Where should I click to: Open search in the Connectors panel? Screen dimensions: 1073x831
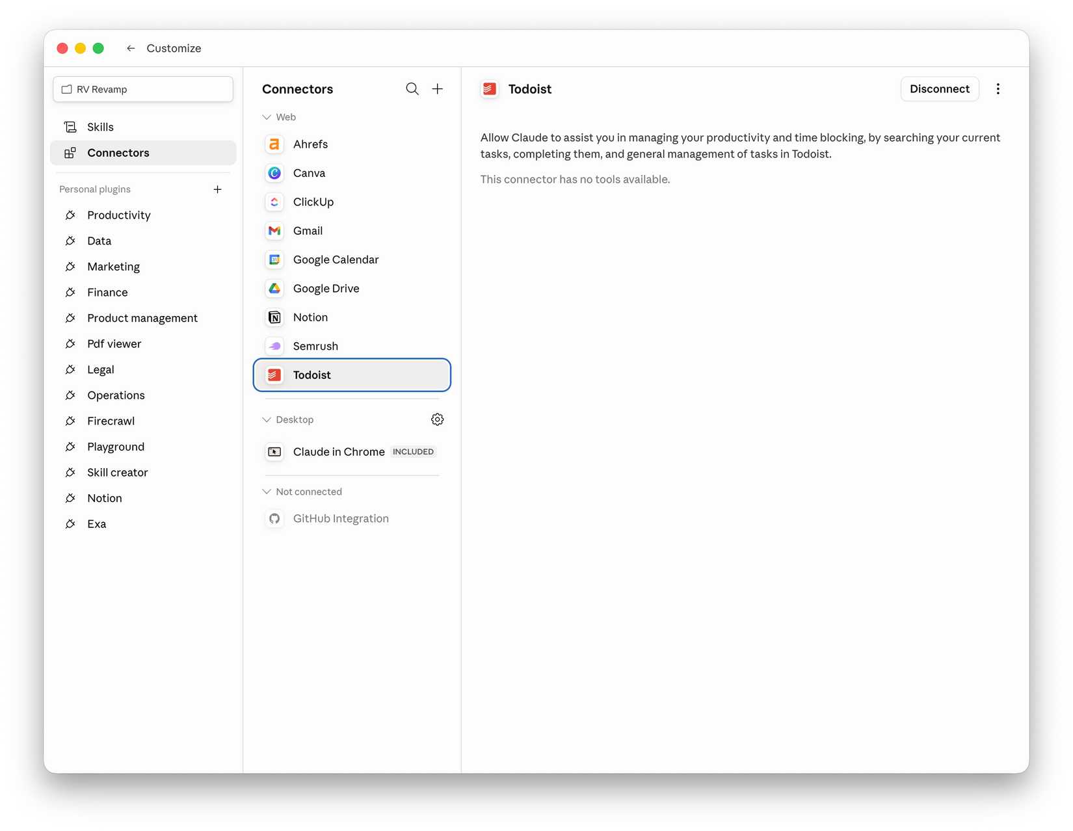(x=412, y=89)
